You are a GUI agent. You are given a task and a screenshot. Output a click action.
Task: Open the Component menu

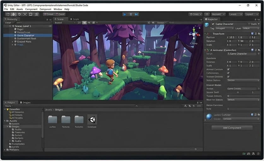[31, 9]
